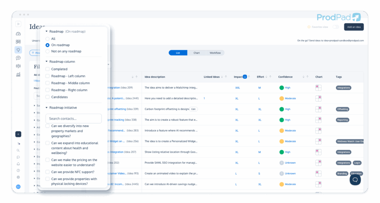Check Roadmap - Left column checkbox
Screen dimensions: 380x203
[47, 76]
